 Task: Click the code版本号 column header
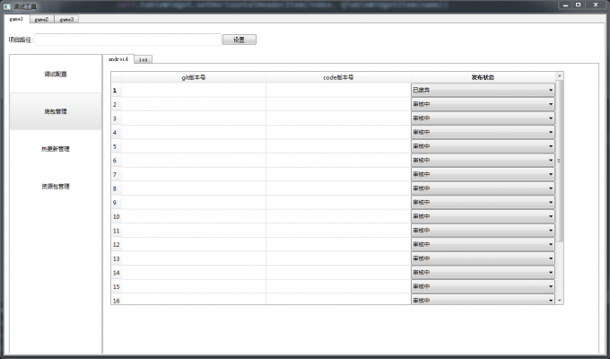(338, 77)
